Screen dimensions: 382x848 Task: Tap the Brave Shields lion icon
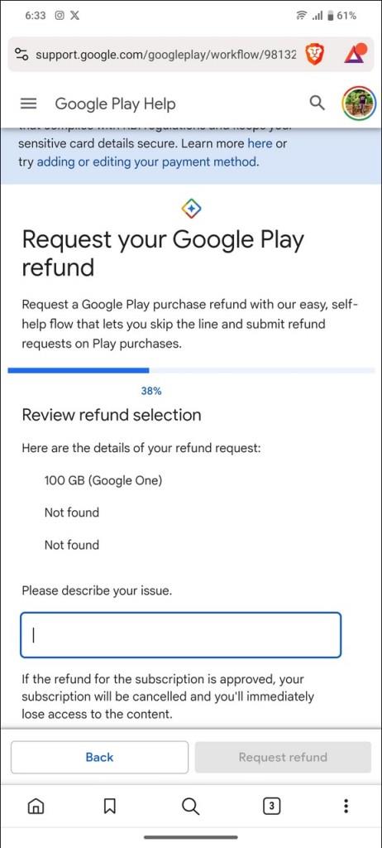[x=314, y=54]
